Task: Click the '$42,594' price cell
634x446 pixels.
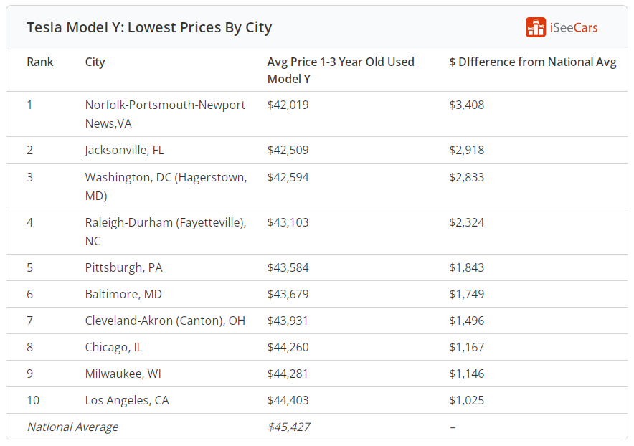Action: 288,178
